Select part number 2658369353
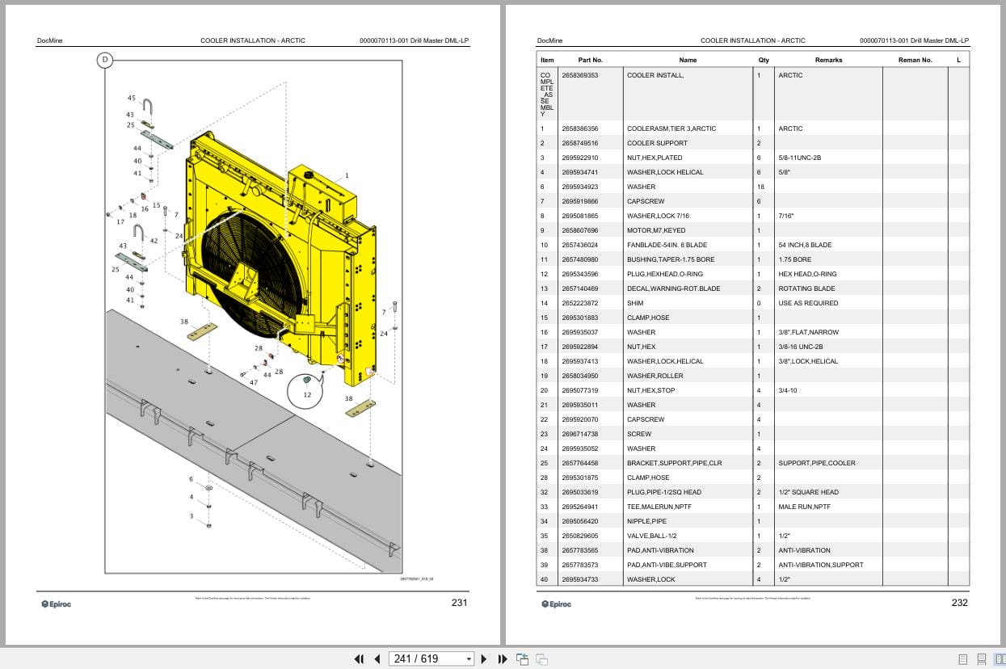Image resolution: width=1006 pixels, height=669 pixels. [580, 75]
